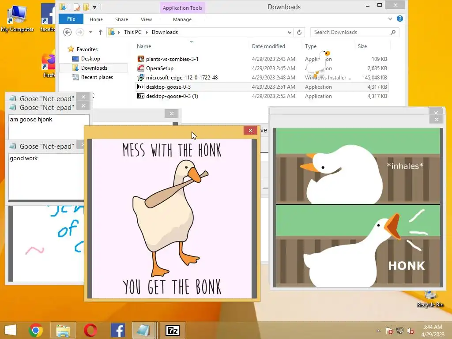Viewport: 452px width, 339px height.
Task: Click the properties icon in quick access toolbar
Action: tap(77, 7)
